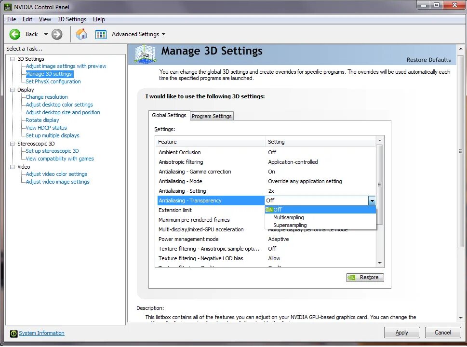Open Set up multiple displays
Image resolution: width=467 pixels, height=347 pixels.
(x=53, y=136)
